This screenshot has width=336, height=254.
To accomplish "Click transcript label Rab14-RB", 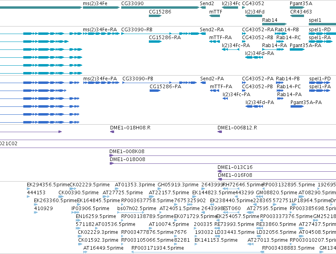I will [x=287, y=29].
